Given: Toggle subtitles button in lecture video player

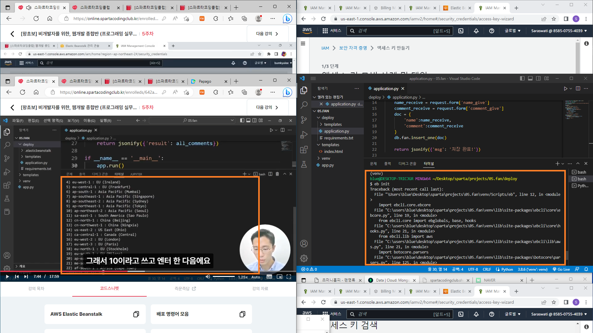Looking at the screenshot, I should pos(269,277).
